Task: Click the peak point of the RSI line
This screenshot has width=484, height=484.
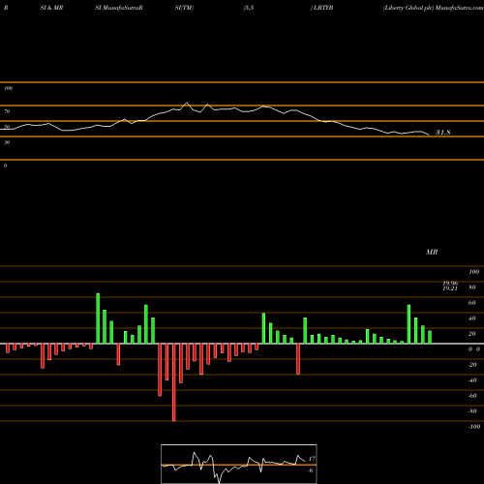Action: click(187, 103)
